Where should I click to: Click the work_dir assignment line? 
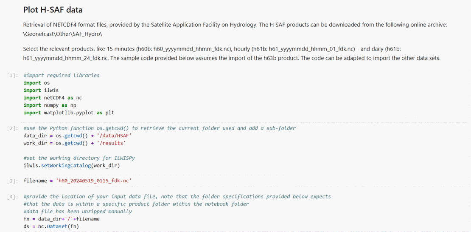point(74,143)
